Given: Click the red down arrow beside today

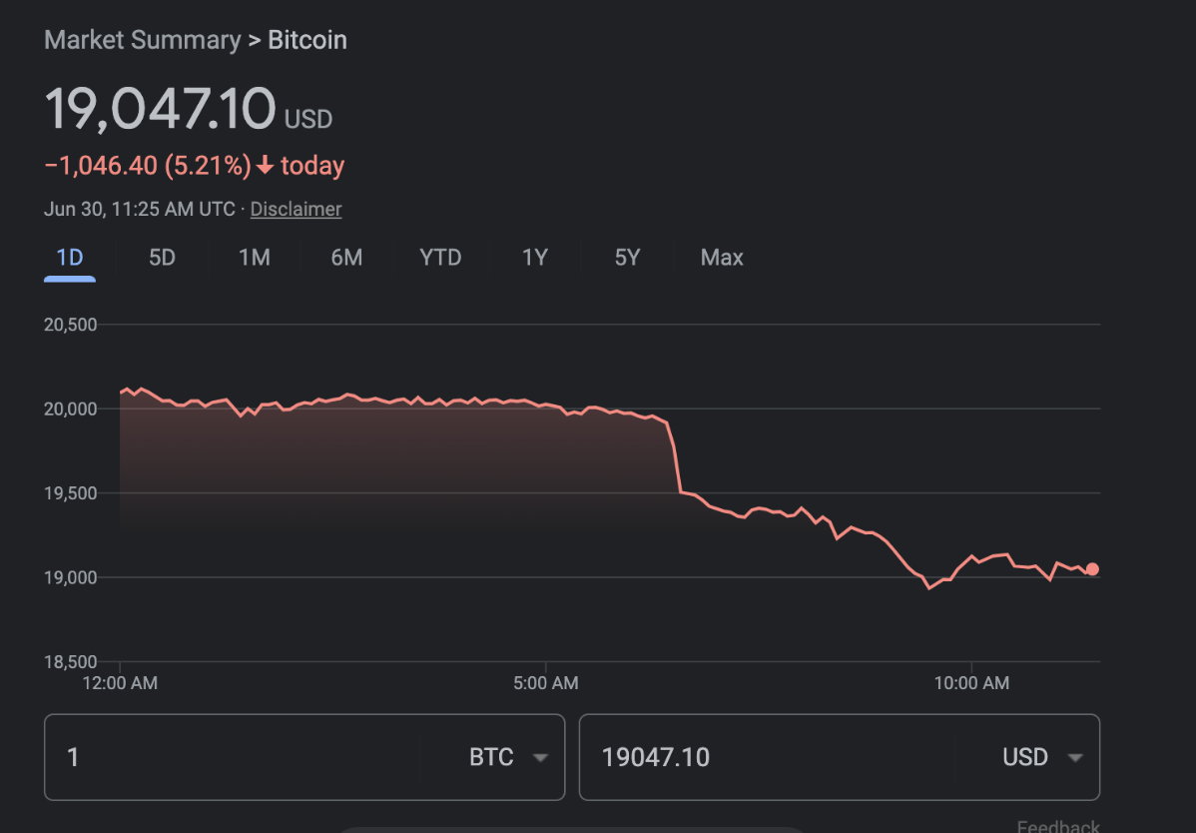Looking at the screenshot, I should pyautogui.click(x=265, y=166).
